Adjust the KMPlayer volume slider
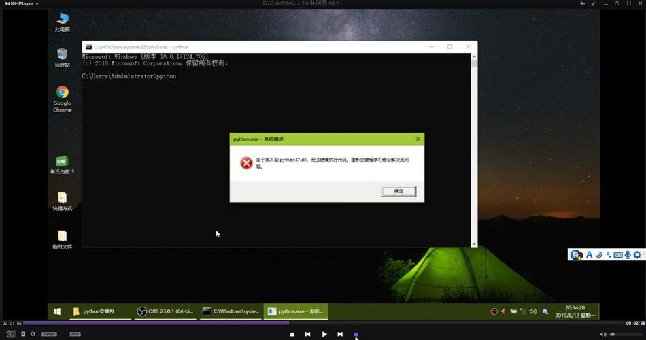Image resolution: width=646 pixels, height=340 pixels. 626,334
